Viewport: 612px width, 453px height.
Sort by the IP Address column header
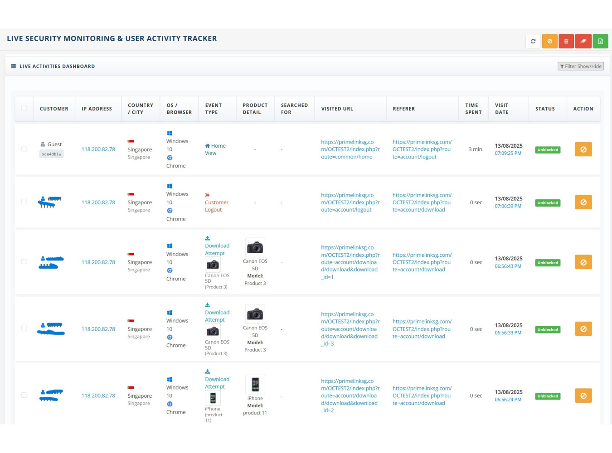point(97,109)
